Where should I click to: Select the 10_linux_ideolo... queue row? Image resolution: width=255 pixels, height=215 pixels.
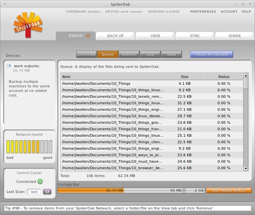click(x=152, y=116)
